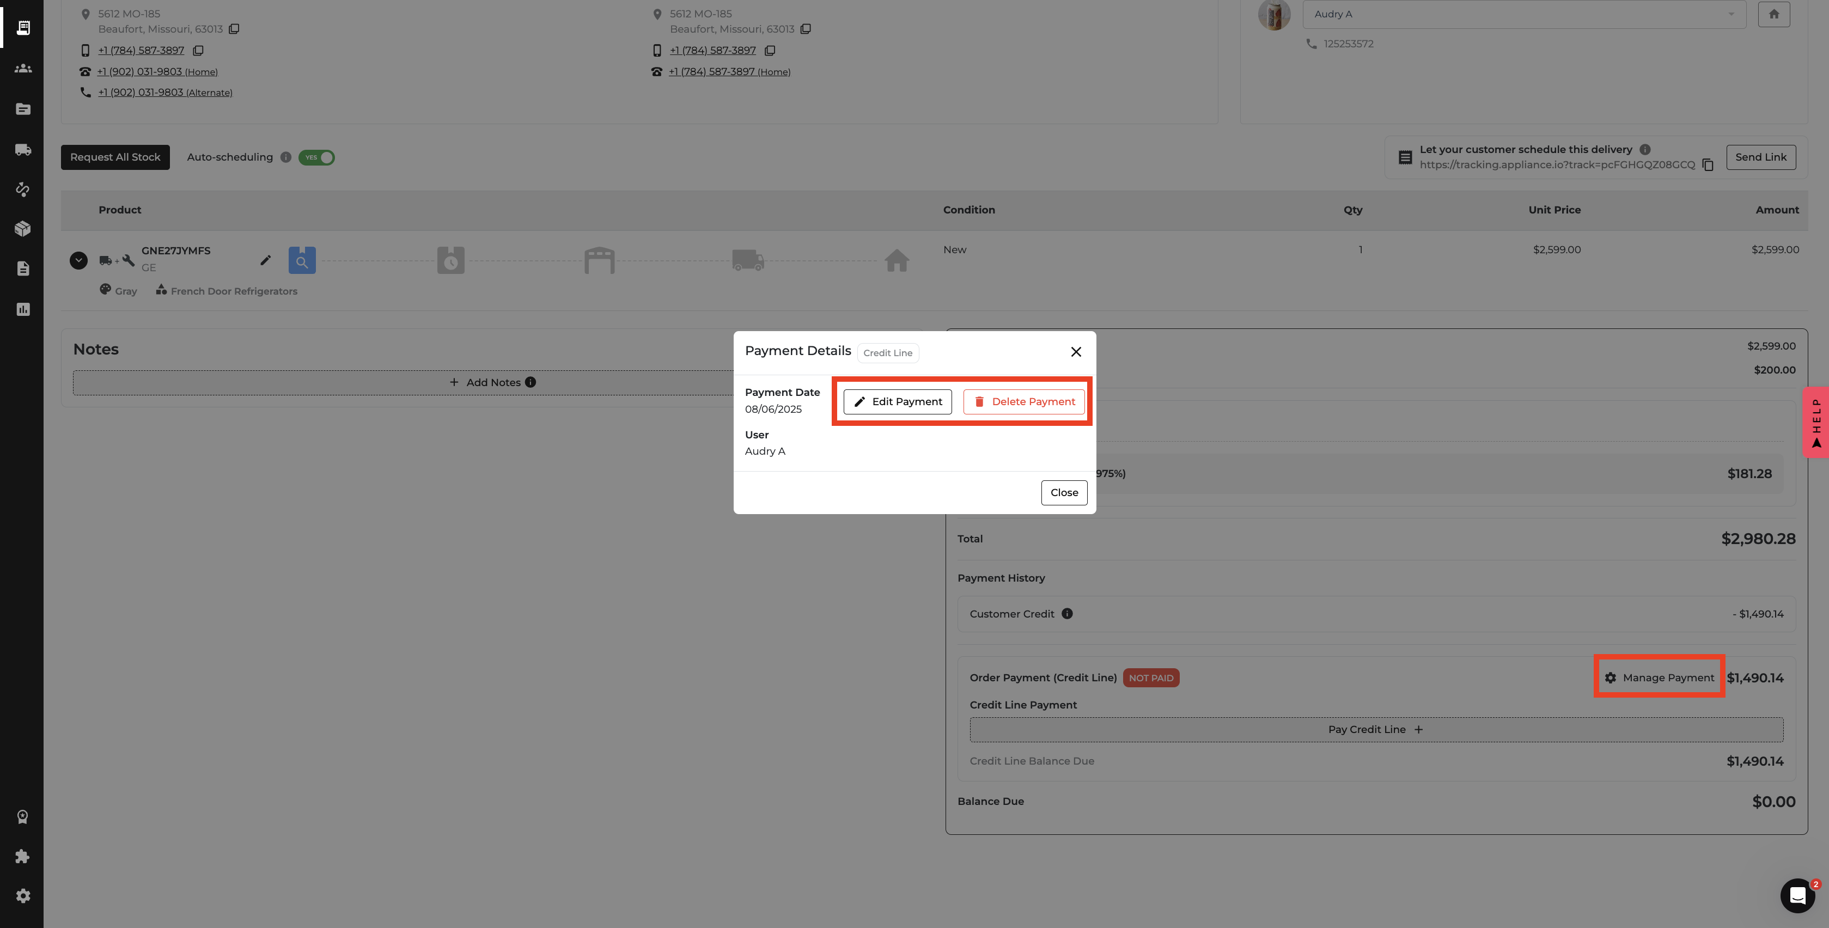The image size is (1829, 928).
Task: Click the Gray color label
Action: (126, 291)
